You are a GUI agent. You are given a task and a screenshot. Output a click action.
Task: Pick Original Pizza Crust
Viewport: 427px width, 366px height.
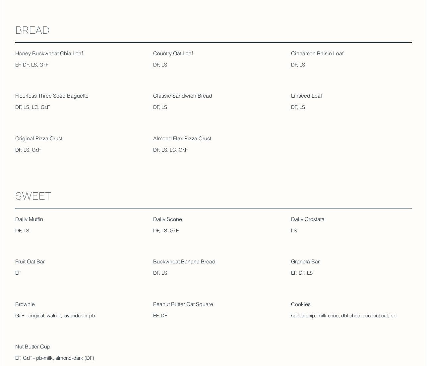[x=39, y=139]
